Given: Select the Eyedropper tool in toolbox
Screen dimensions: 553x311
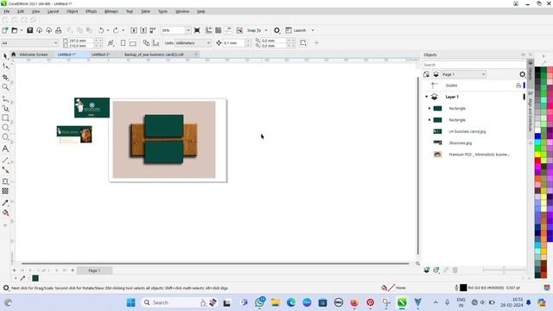Looking at the screenshot, I should point(5,203).
